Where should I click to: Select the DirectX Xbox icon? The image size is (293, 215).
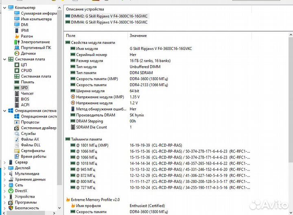coord(11,191)
